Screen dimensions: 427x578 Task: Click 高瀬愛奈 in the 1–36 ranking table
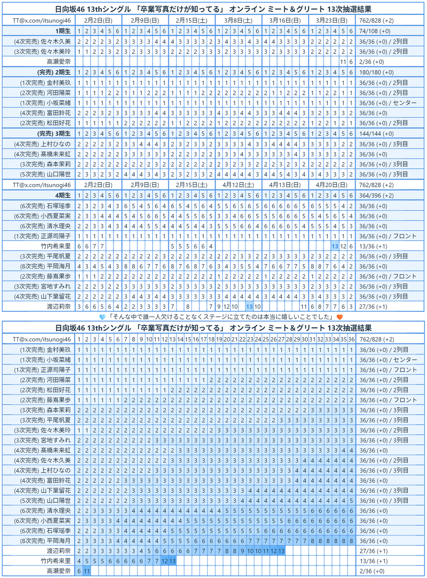click(59, 571)
